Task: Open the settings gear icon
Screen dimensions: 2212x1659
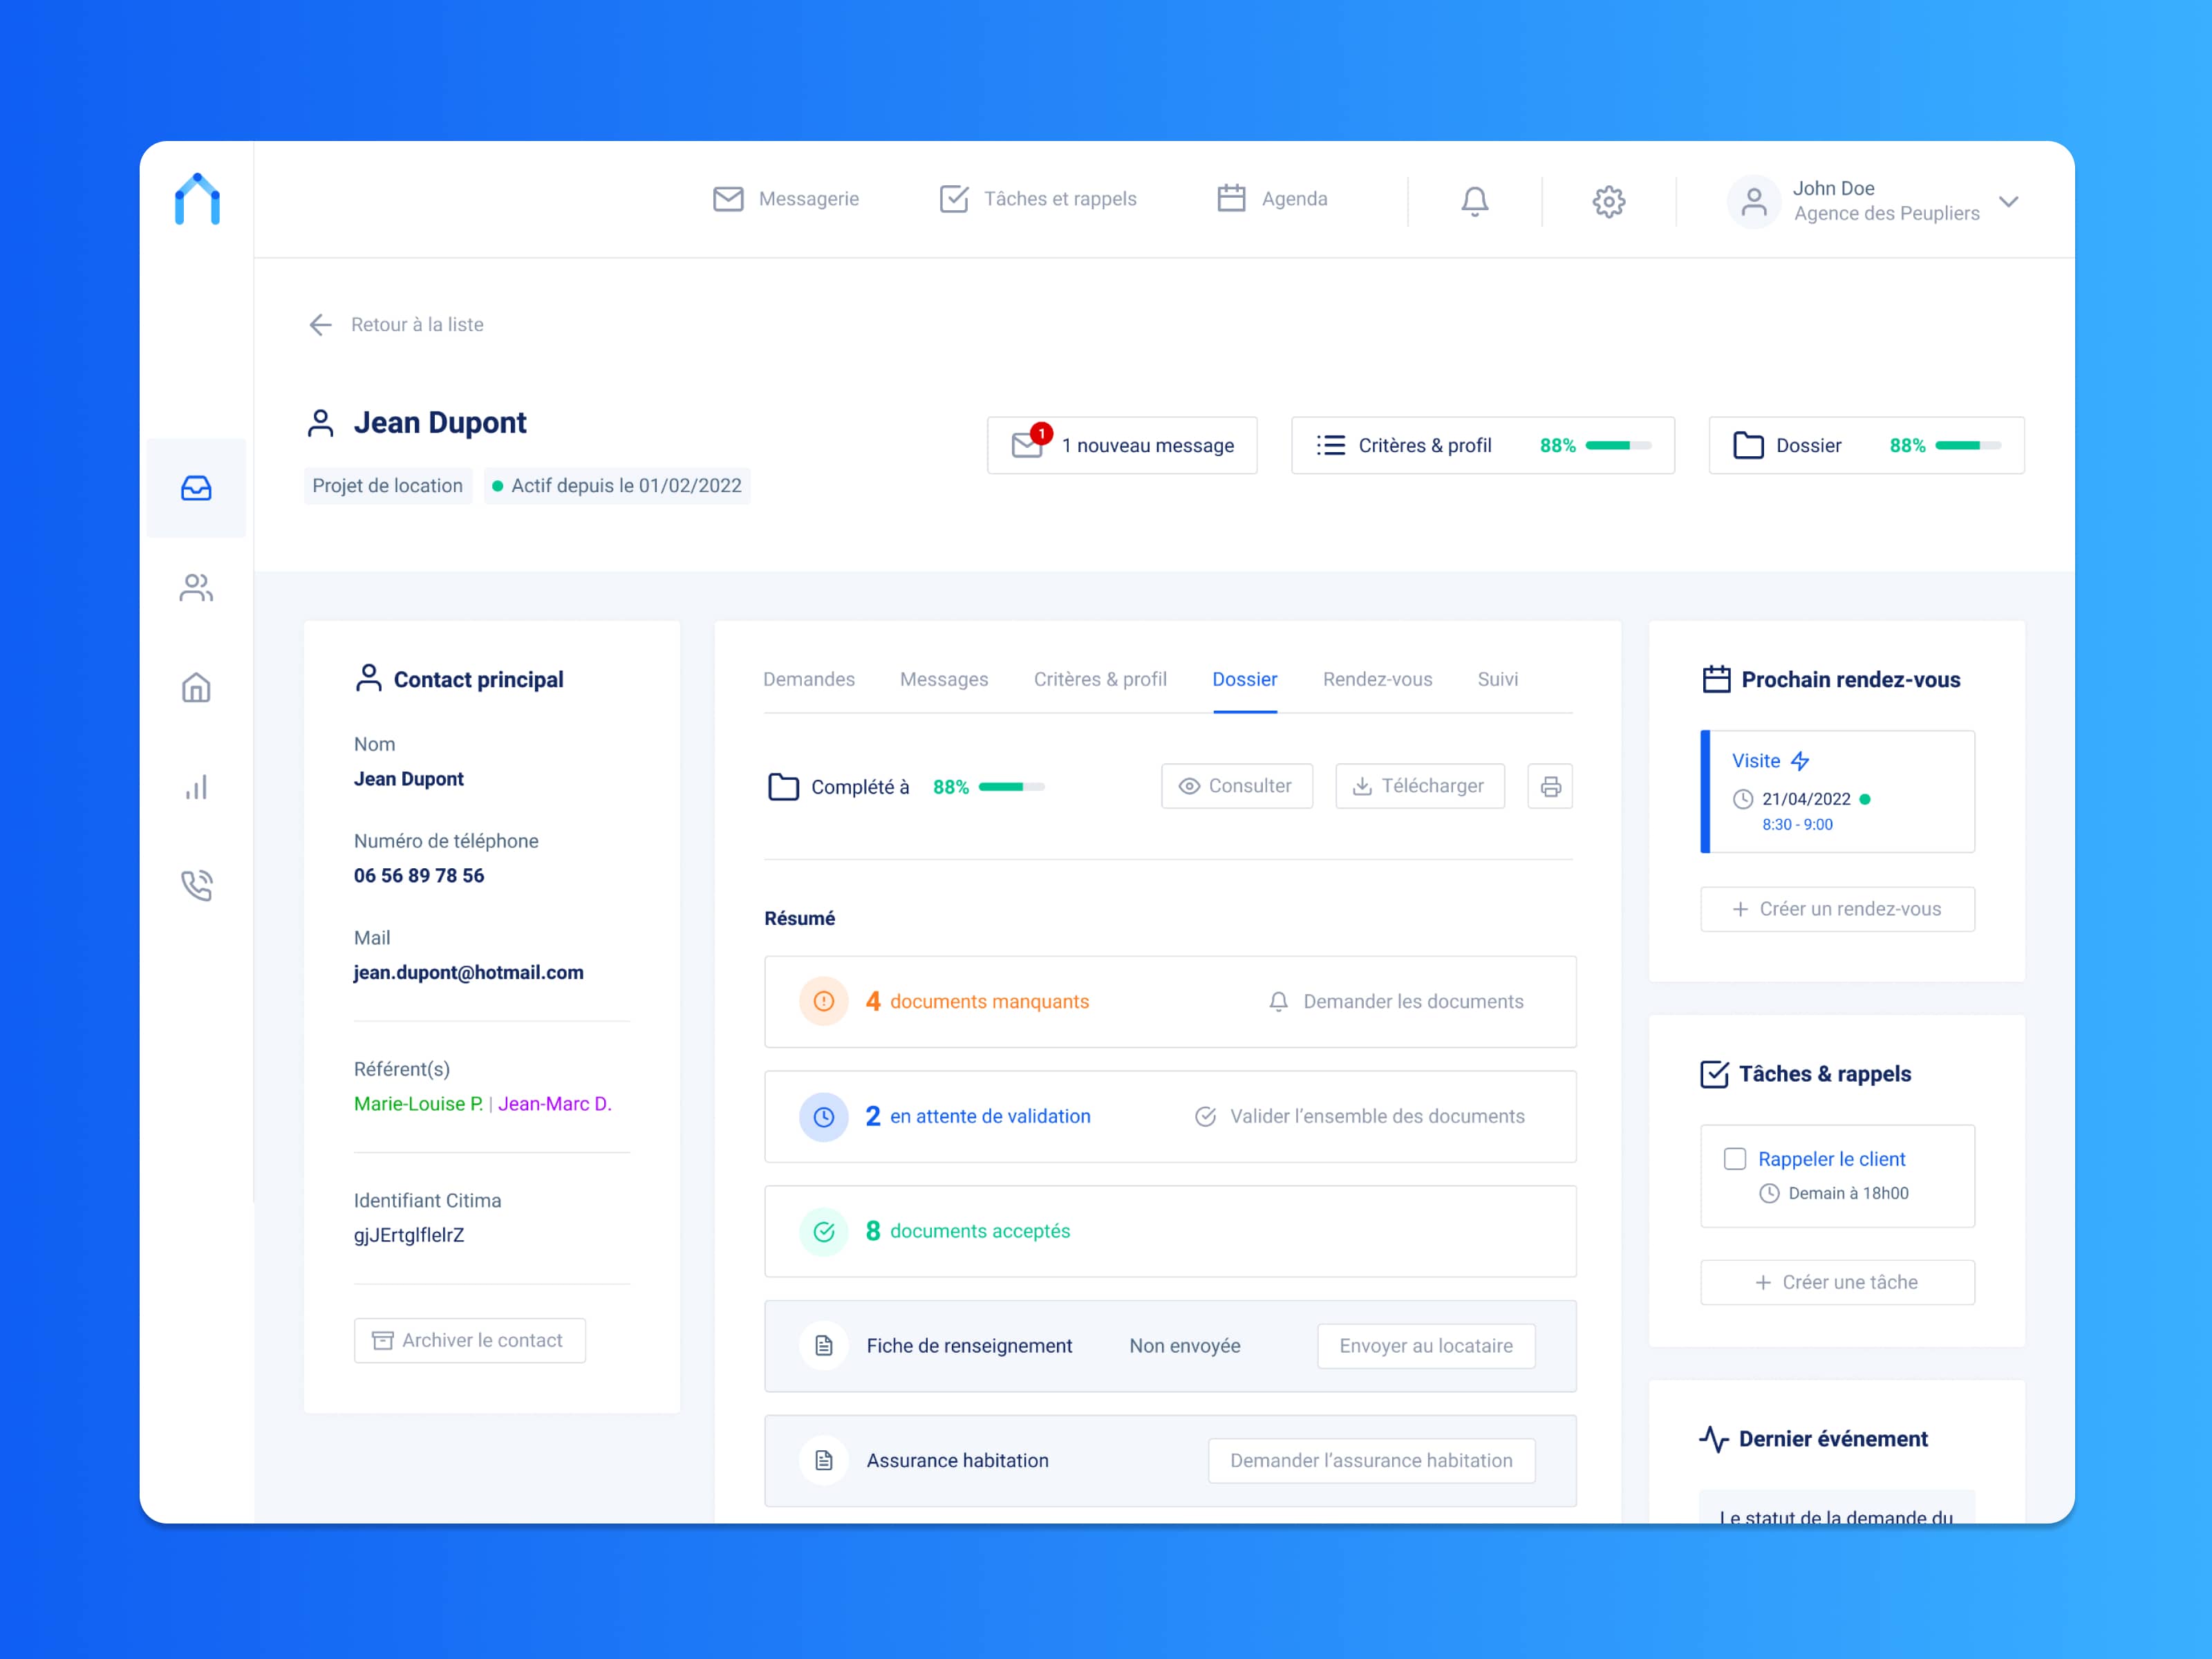Action: pyautogui.click(x=1609, y=201)
